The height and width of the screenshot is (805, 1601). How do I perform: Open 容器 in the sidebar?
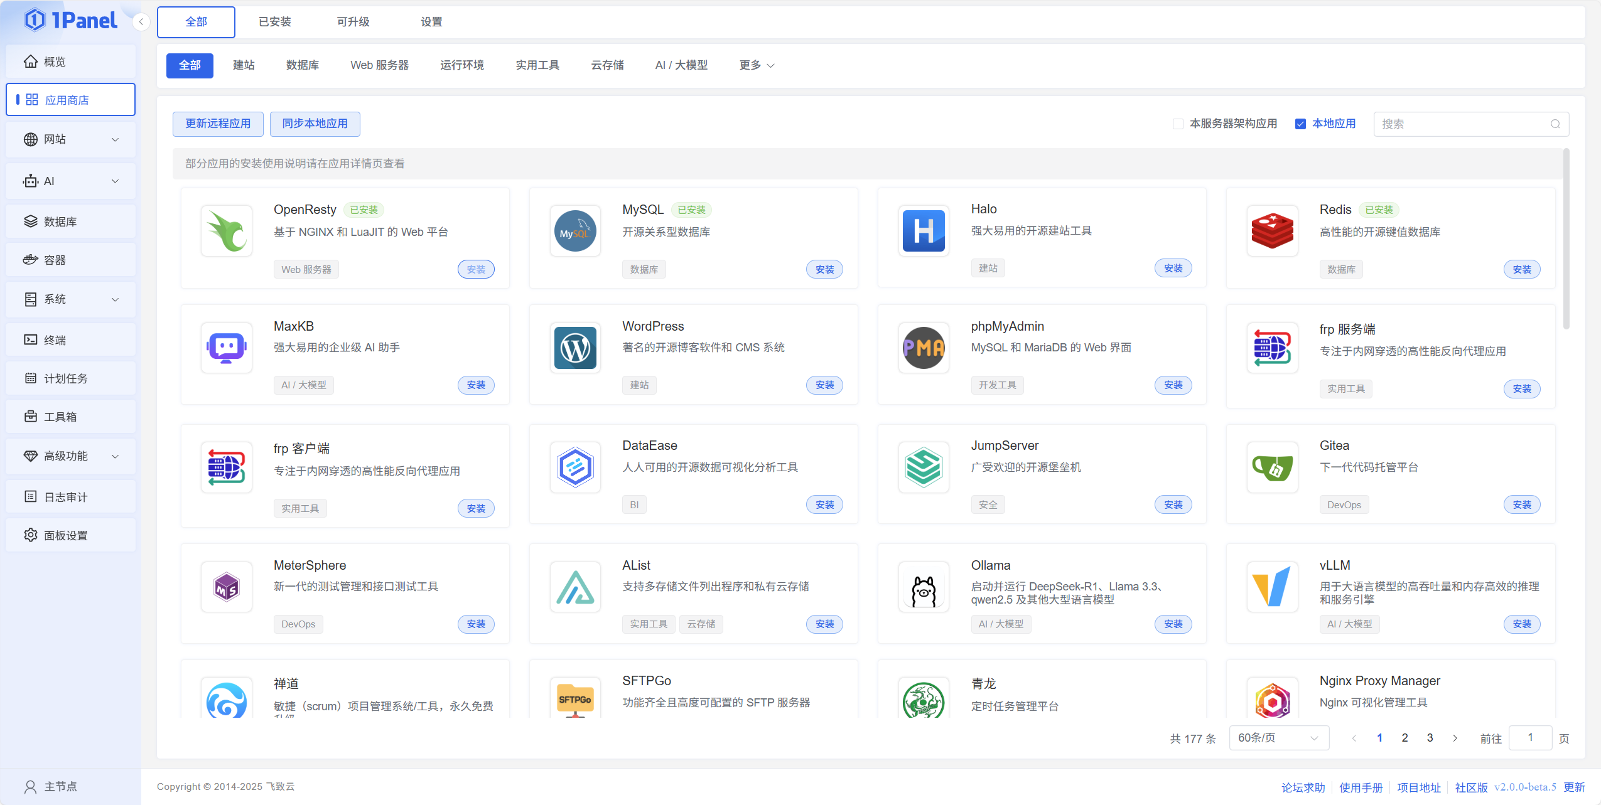(70, 260)
